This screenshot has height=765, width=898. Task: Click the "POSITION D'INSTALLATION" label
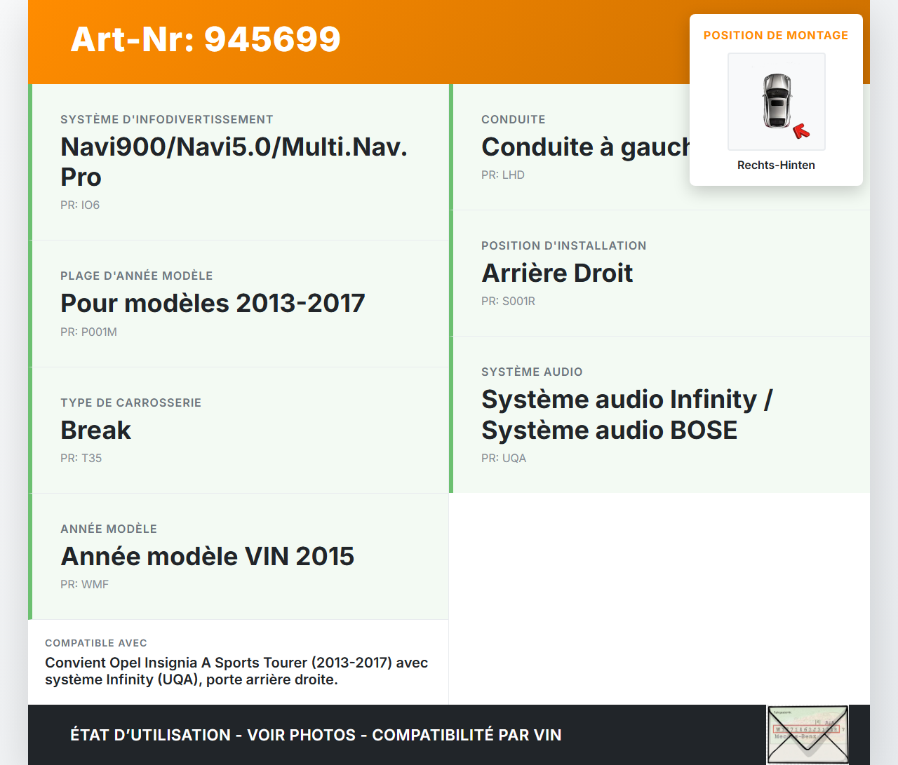[564, 245]
